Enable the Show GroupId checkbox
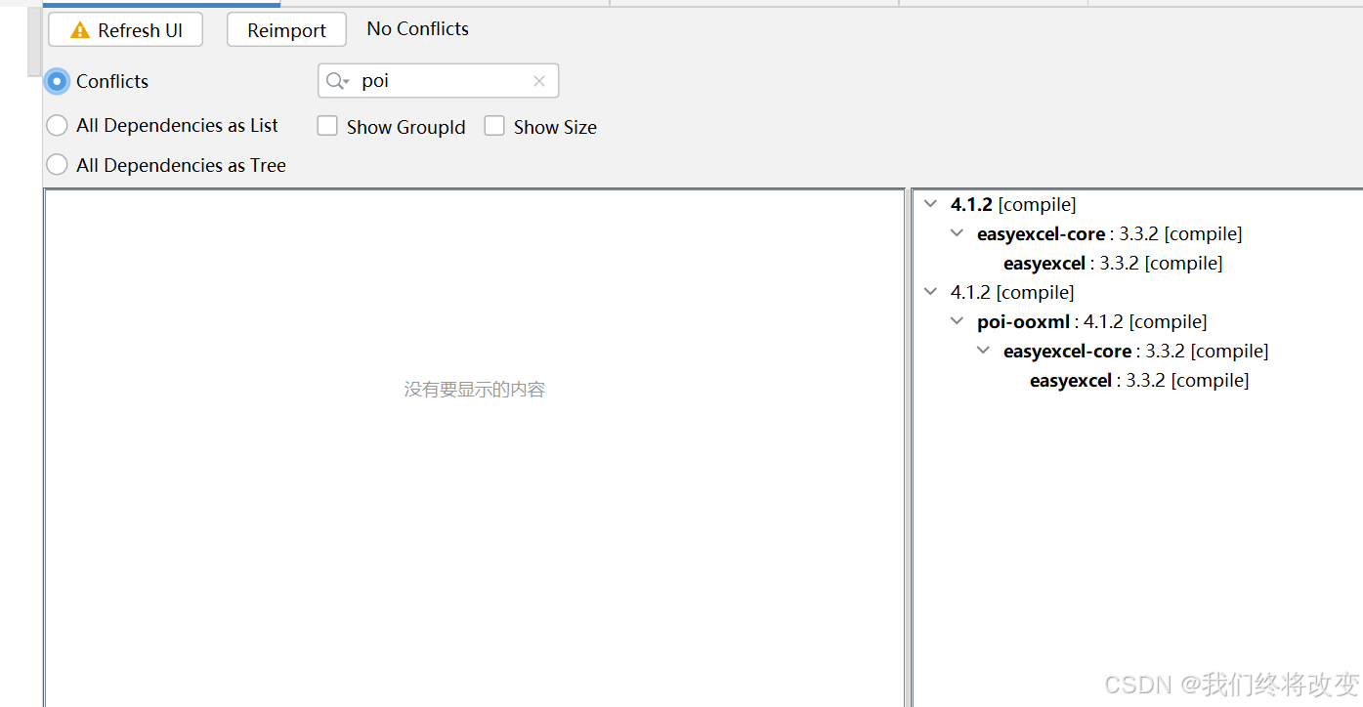This screenshot has height=707, width=1363. pos(327,125)
